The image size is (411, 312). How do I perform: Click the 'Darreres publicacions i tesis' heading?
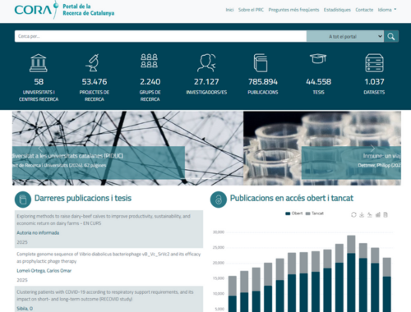click(83, 198)
